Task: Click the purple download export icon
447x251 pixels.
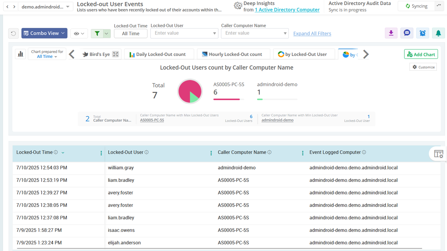Action: (391, 33)
